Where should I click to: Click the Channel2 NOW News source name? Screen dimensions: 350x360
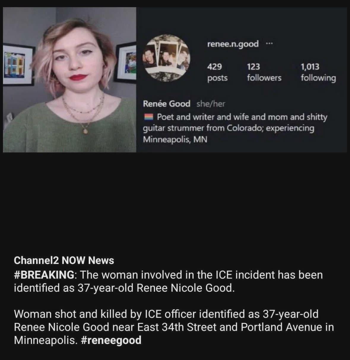click(x=64, y=260)
